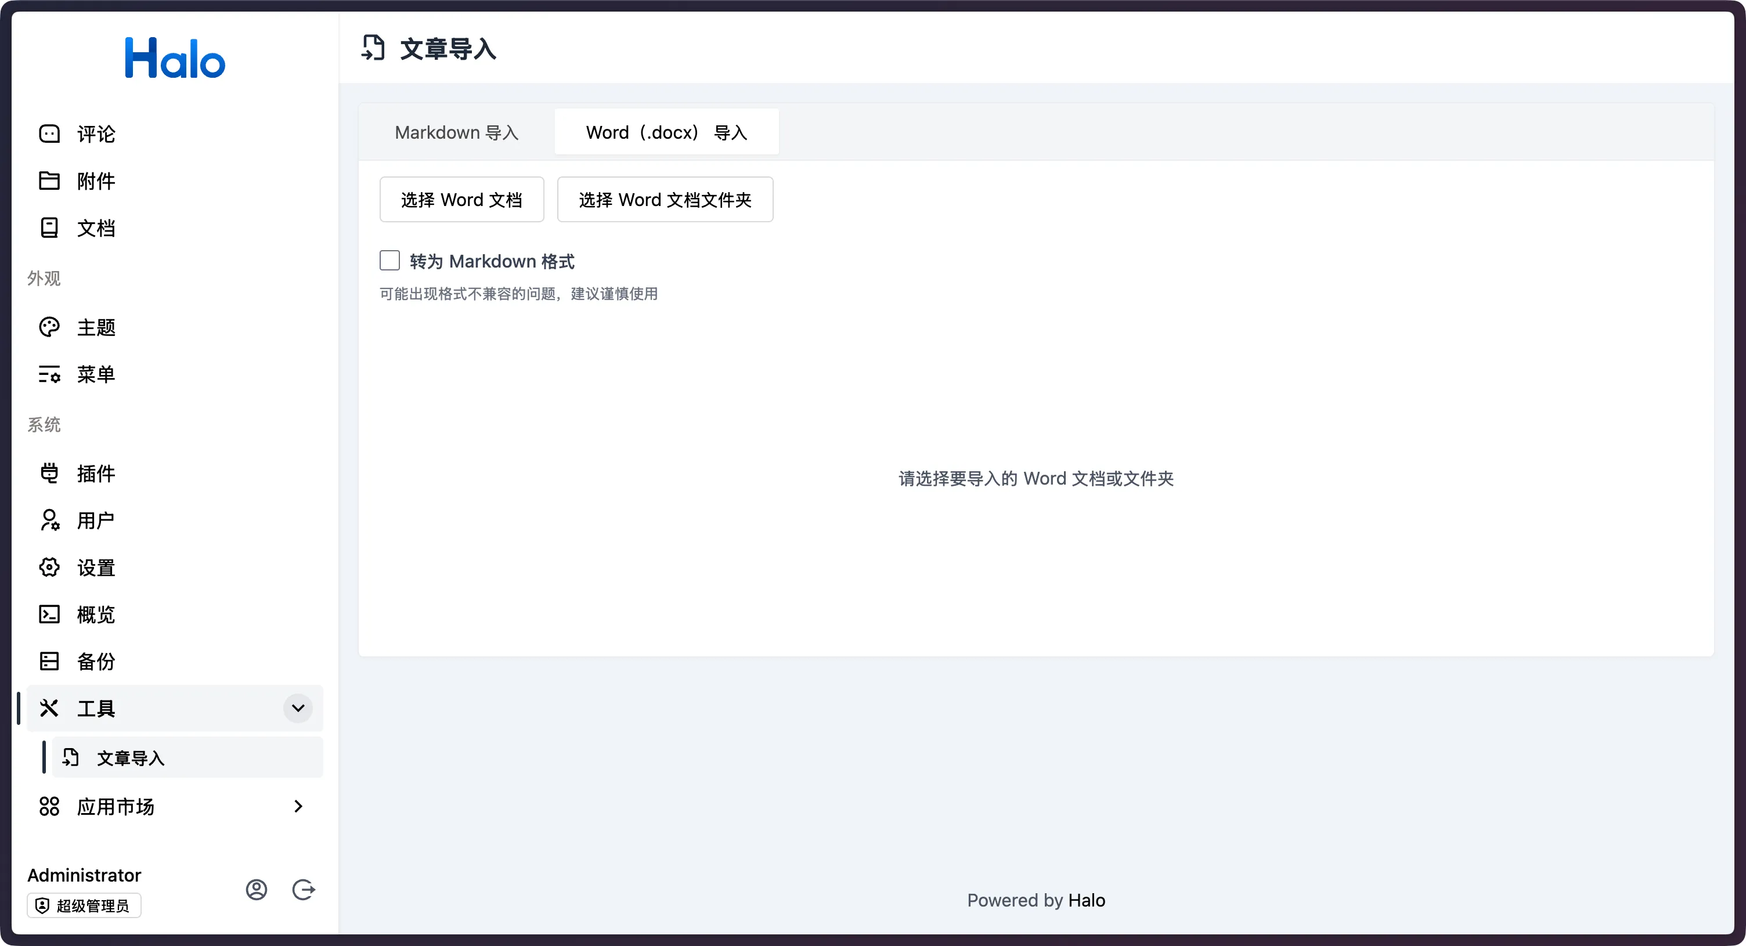Click the 超级管理员 role badge
This screenshot has height=946, width=1746.
(x=84, y=905)
